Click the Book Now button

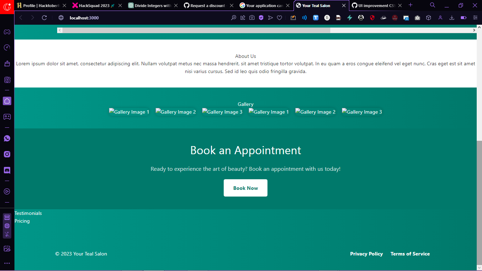point(245,188)
